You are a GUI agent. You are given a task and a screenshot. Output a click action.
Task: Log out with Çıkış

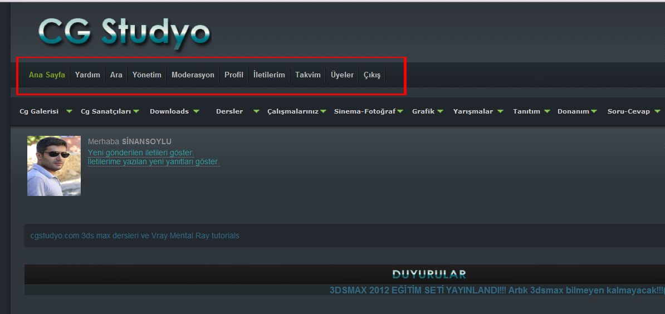tap(372, 75)
